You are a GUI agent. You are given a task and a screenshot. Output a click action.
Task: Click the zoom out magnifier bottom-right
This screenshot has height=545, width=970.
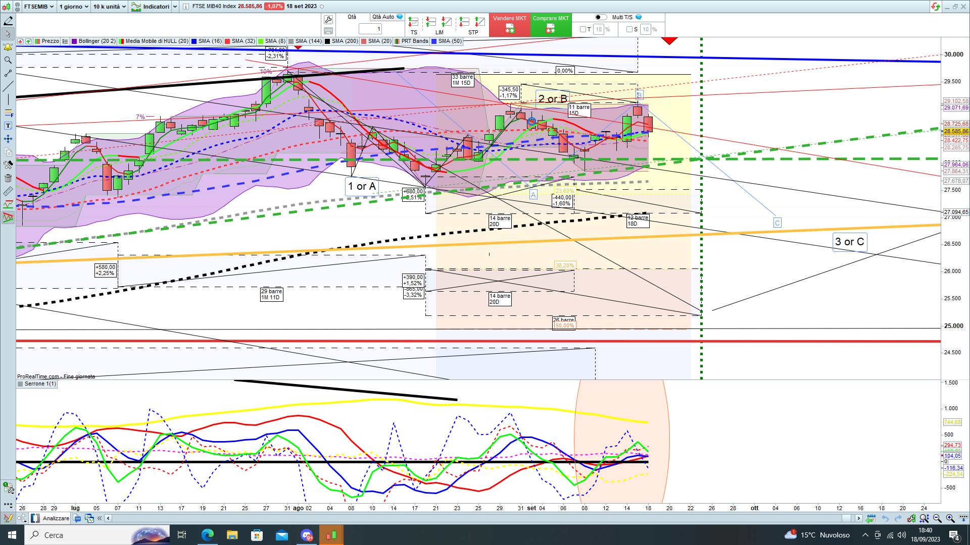pos(937,518)
